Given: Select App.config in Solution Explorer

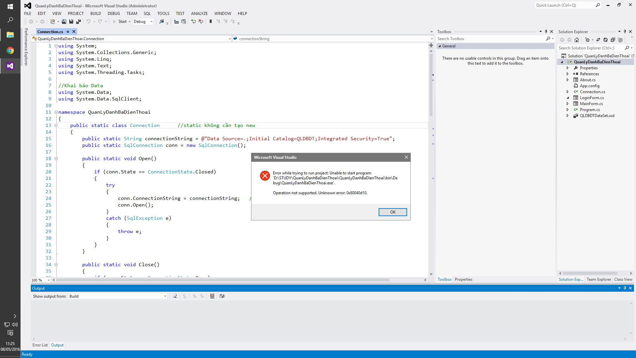Looking at the screenshot, I should pyautogui.click(x=589, y=86).
